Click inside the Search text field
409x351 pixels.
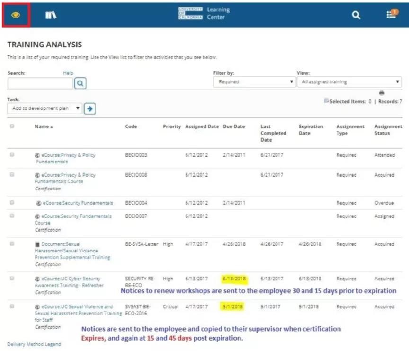pos(40,83)
